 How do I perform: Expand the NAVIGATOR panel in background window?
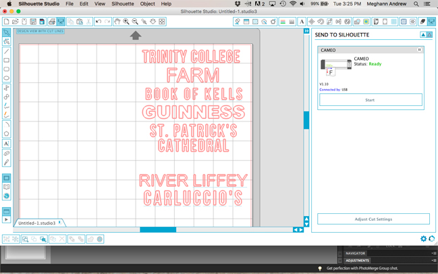(355, 253)
